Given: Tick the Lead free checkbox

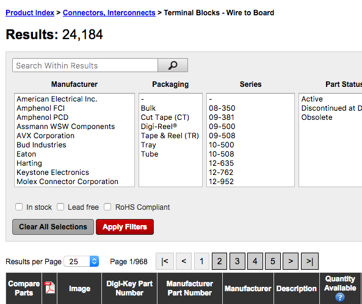Looking at the screenshot, I should pyautogui.click(x=60, y=207).
